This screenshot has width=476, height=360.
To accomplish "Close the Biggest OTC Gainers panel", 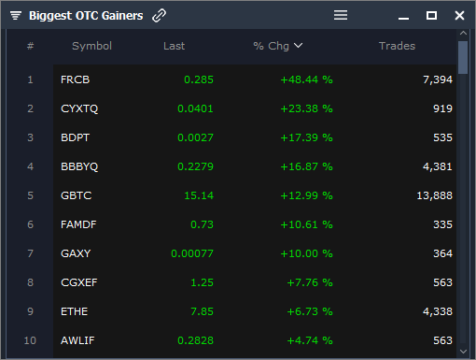I will tap(459, 15).
